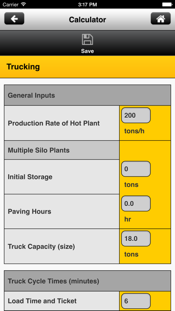The height and width of the screenshot is (311, 175).
Task: Tap the Trucking yellow heading bar
Action: 87,67
